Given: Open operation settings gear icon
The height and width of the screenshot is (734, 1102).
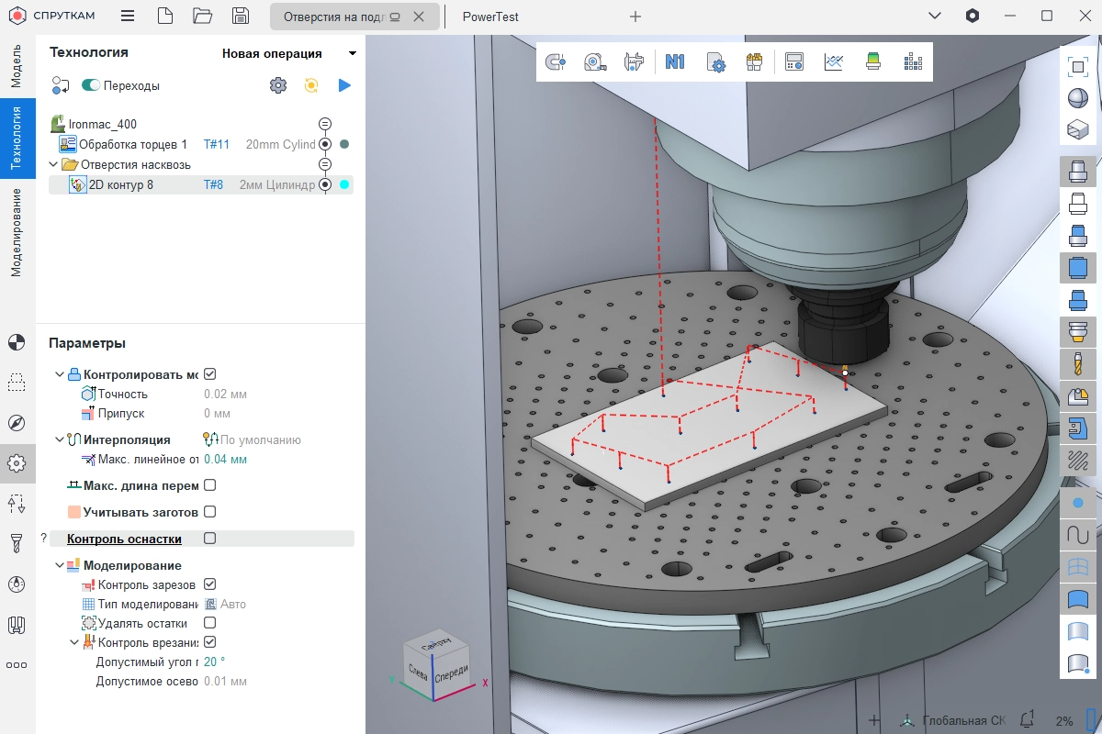Looking at the screenshot, I should point(277,85).
